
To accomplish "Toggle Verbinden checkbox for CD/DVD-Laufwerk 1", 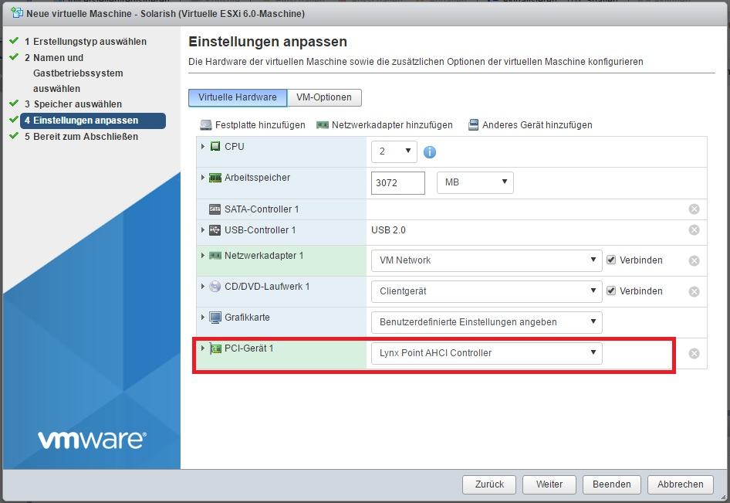I will (x=611, y=291).
